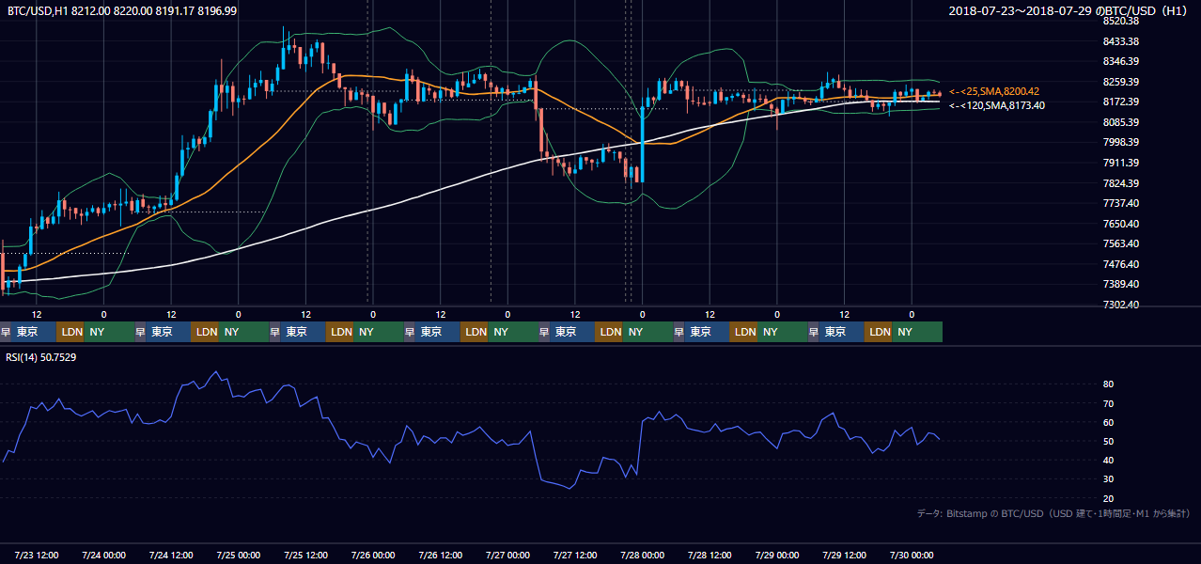Click the Bitstamp data source note
This screenshot has width=1201, height=564.
(1053, 513)
